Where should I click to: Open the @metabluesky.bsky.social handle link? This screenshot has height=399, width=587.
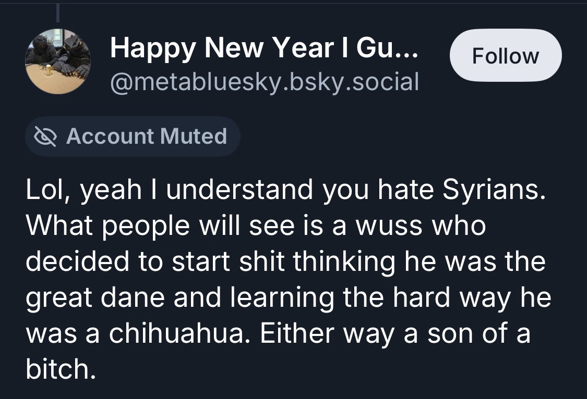point(264,82)
